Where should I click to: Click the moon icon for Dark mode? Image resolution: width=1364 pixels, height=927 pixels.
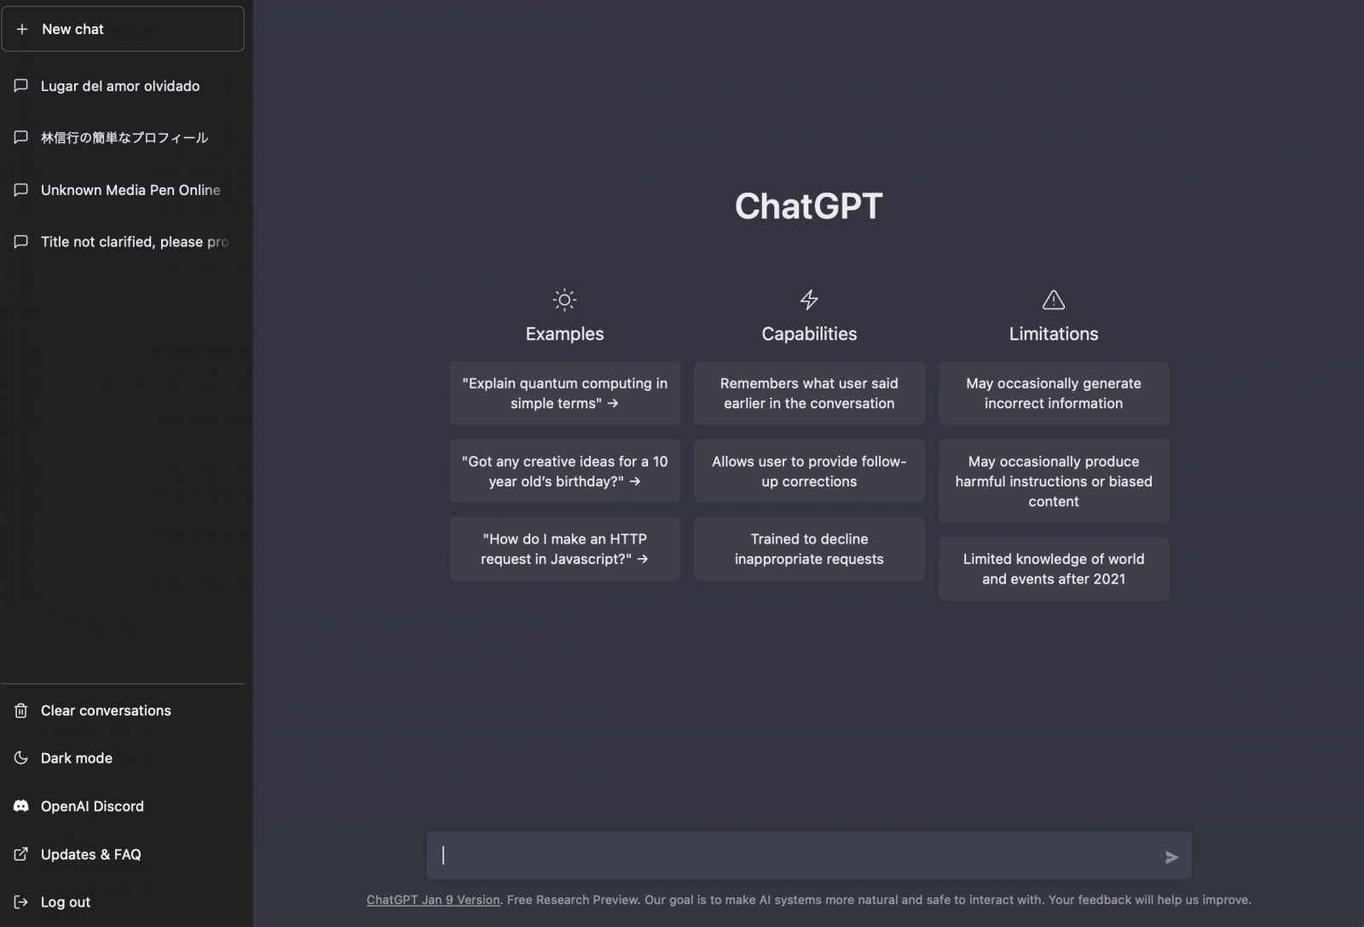click(21, 757)
